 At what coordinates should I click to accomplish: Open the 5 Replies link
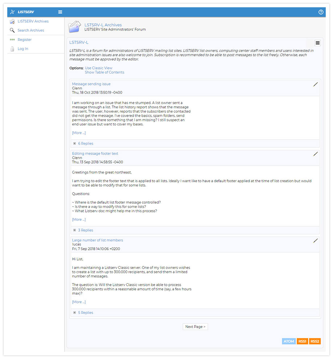tap(86, 312)
